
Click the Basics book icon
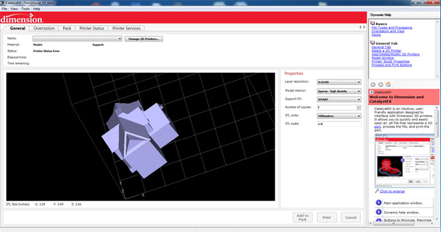(x=373, y=23)
